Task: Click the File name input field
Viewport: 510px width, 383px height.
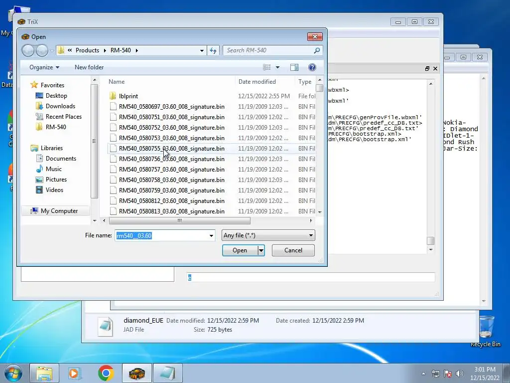Action: pyautogui.click(x=162, y=235)
